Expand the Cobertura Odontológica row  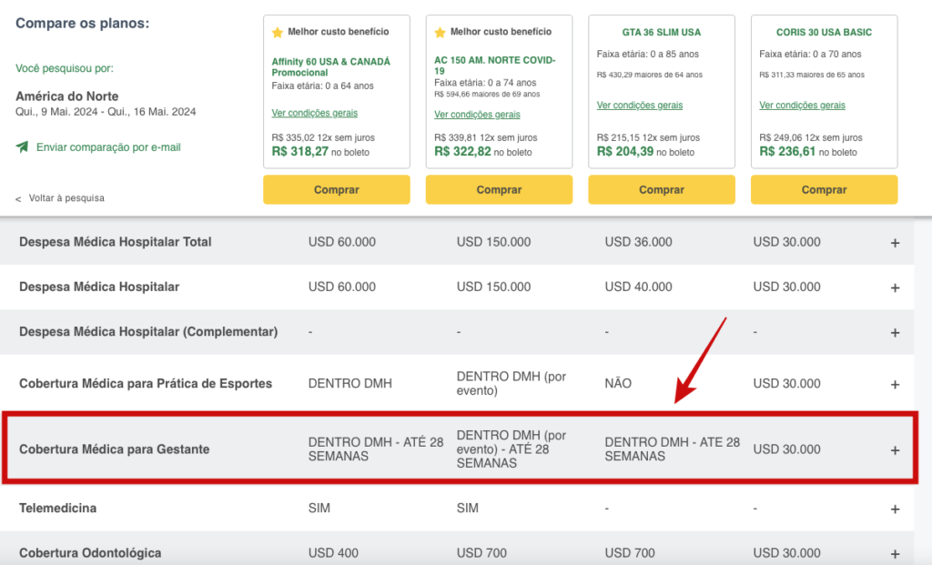895,552
